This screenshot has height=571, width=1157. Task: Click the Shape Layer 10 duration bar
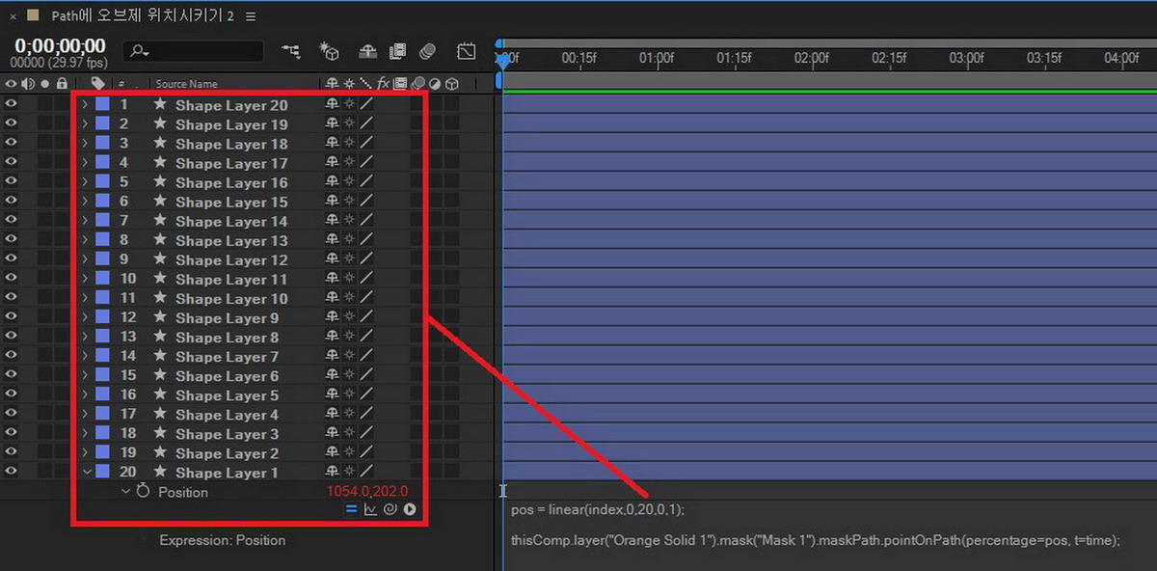click(829, 298)
